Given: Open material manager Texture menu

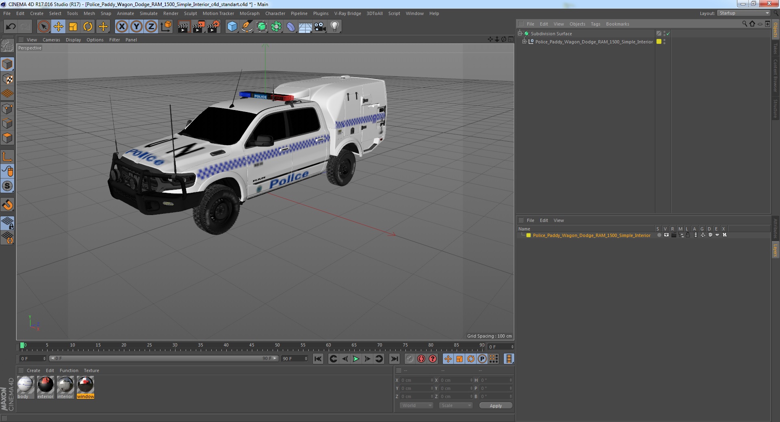Looking at the screenshot, I should 91,370.
